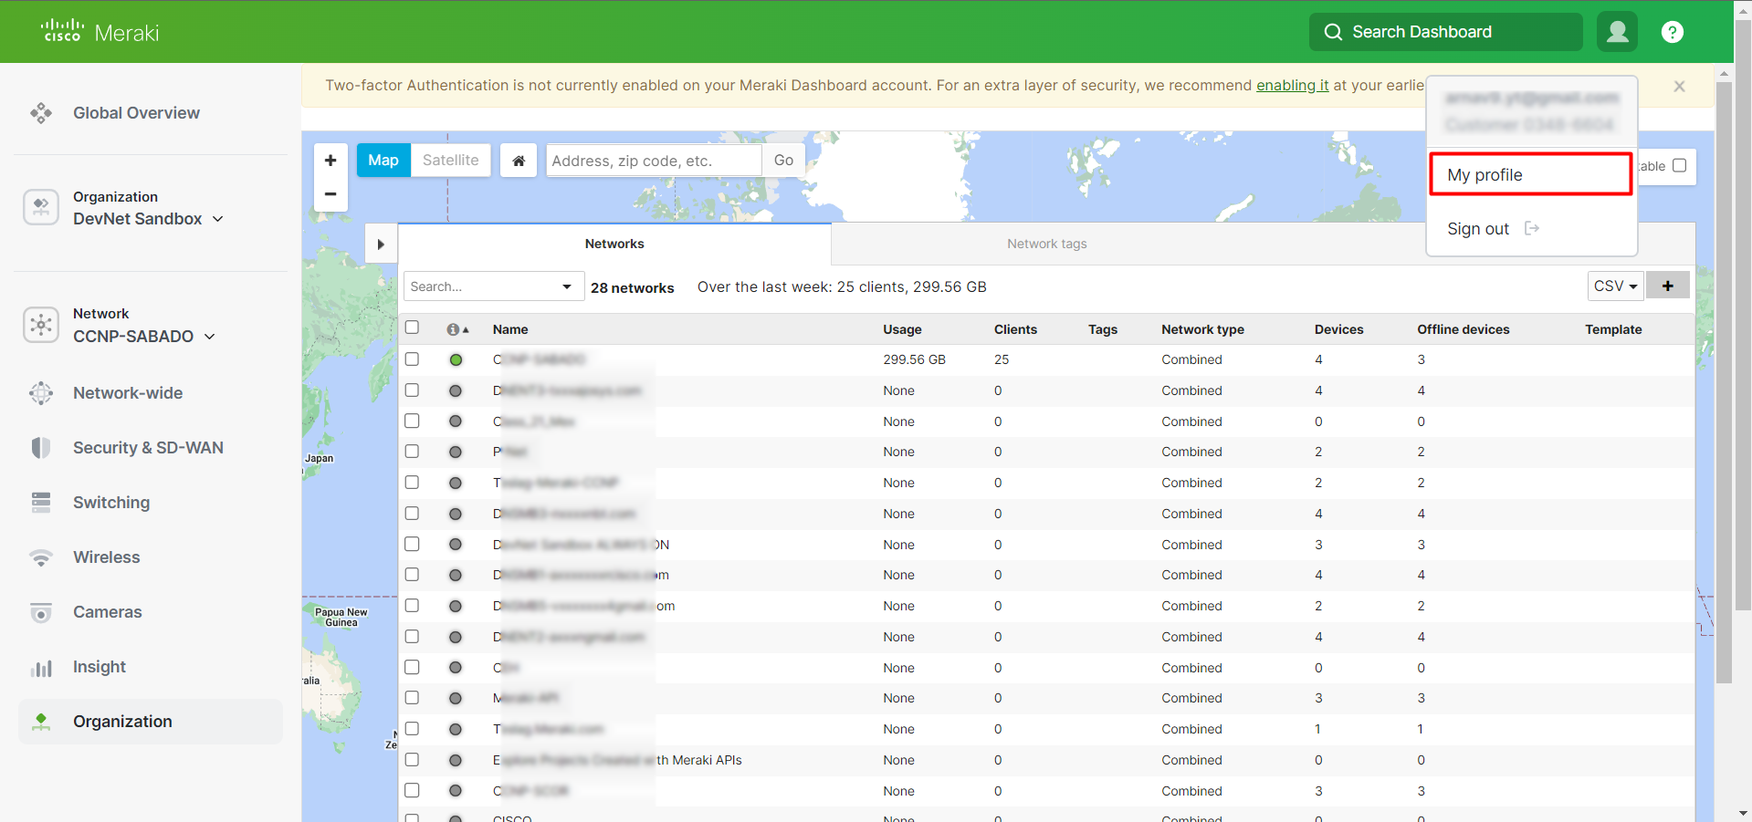Viewport: 1752px width, 822px height.
Task: Toggle the checkbox beside 'able' on the map
Action: [1679, 165]
